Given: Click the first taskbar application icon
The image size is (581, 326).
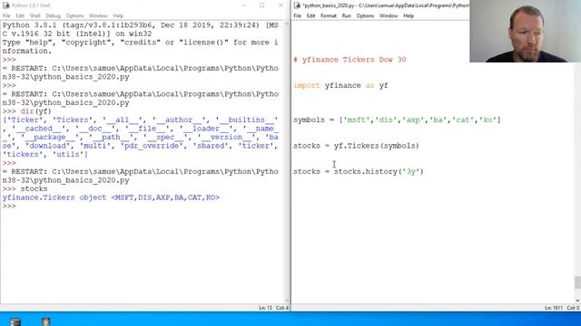Looking at the screenshot, I should [x=15, y=321].
